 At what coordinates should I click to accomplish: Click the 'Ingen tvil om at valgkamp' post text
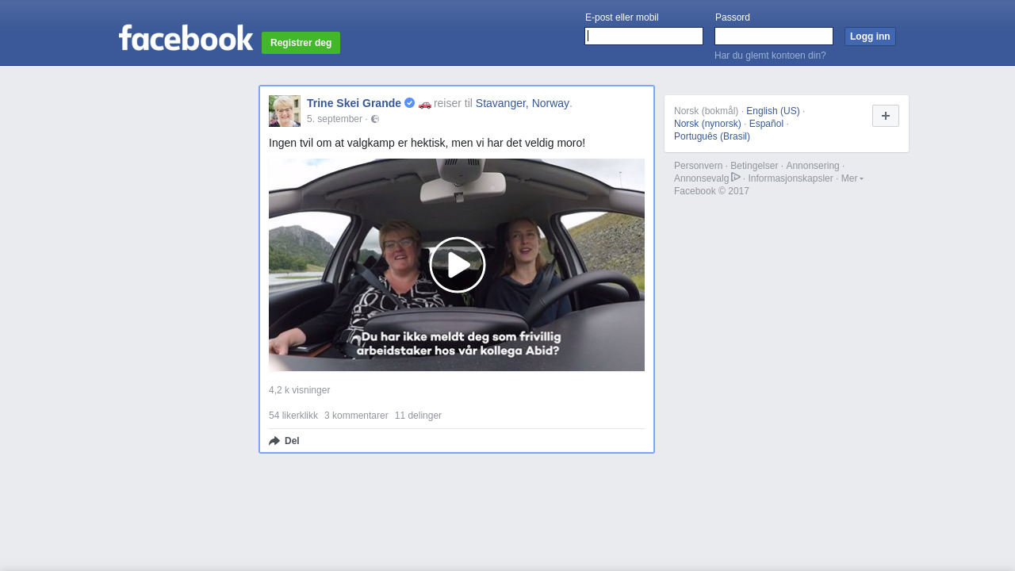[x=427, y=143]
